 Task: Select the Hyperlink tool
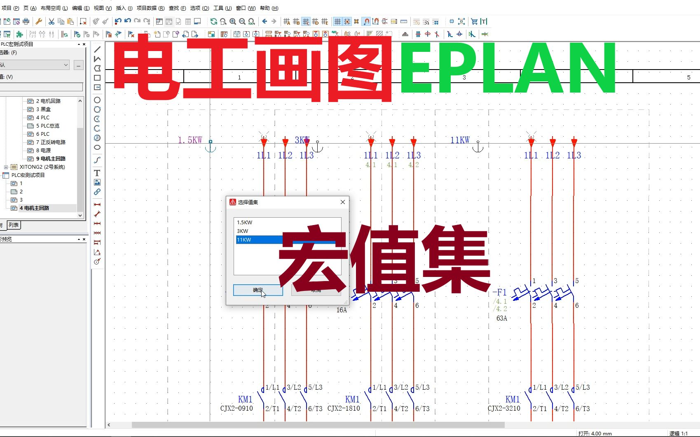click(x=97, y=192)
